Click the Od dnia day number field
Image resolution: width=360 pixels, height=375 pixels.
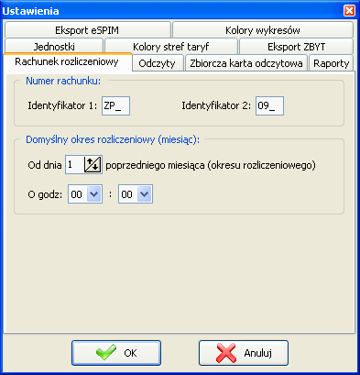point(74,165)
